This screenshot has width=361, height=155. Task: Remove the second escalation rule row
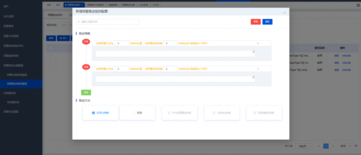258,69
